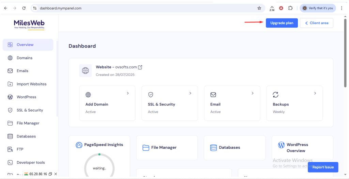This screenshot has height=179, width=349.
Task: Bookmark this page with the star icon
Action: click(x=259, y=8)
